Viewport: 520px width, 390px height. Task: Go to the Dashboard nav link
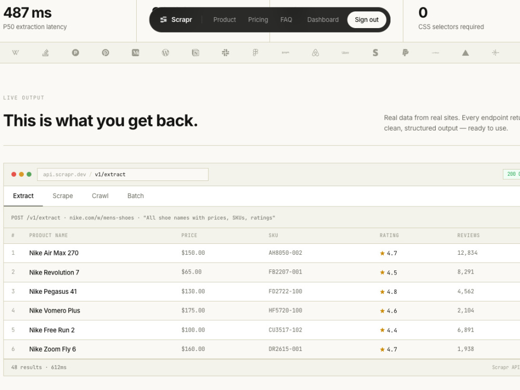point(323,20)
